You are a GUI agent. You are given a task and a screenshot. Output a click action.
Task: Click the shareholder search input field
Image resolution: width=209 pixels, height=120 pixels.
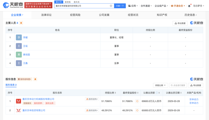click(179, 86)
